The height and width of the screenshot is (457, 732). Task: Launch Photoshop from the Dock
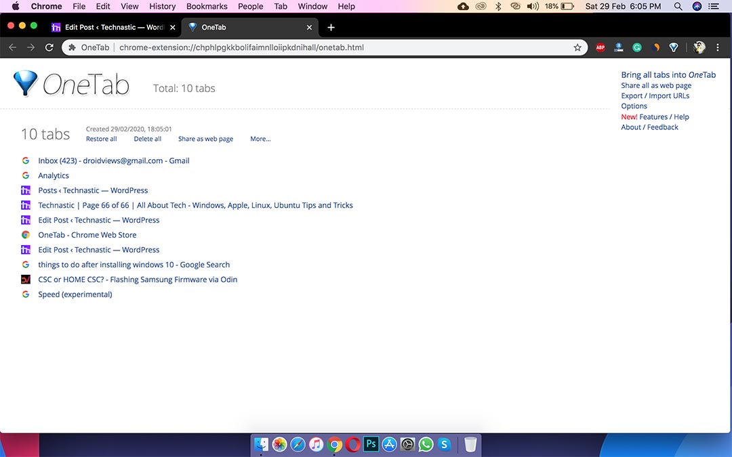click(371, 444)
